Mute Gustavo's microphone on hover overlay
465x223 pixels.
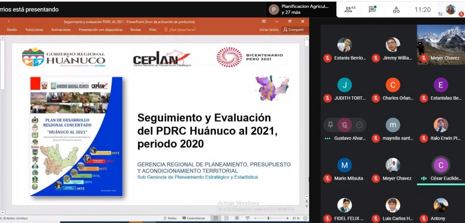345,125
